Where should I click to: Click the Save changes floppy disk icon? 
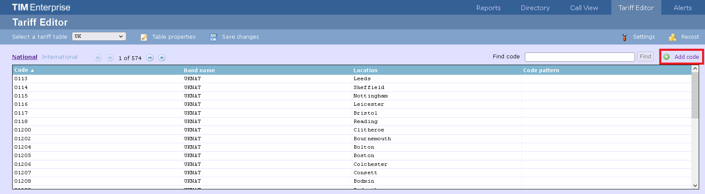(213, 37)
